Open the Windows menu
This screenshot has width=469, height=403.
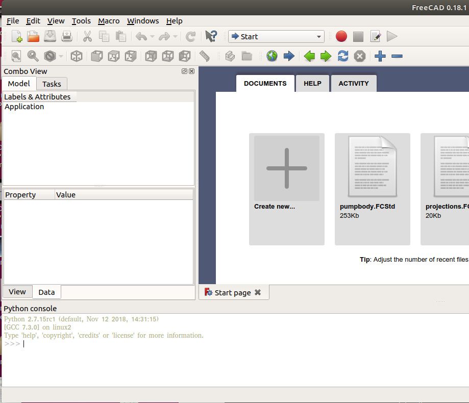(x=143, y=21)
